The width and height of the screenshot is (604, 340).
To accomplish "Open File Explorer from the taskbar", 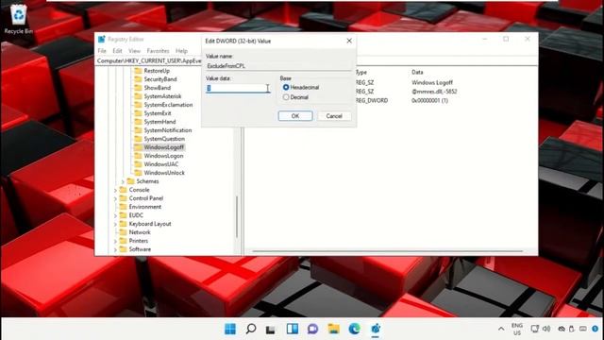I will (333, 329).
